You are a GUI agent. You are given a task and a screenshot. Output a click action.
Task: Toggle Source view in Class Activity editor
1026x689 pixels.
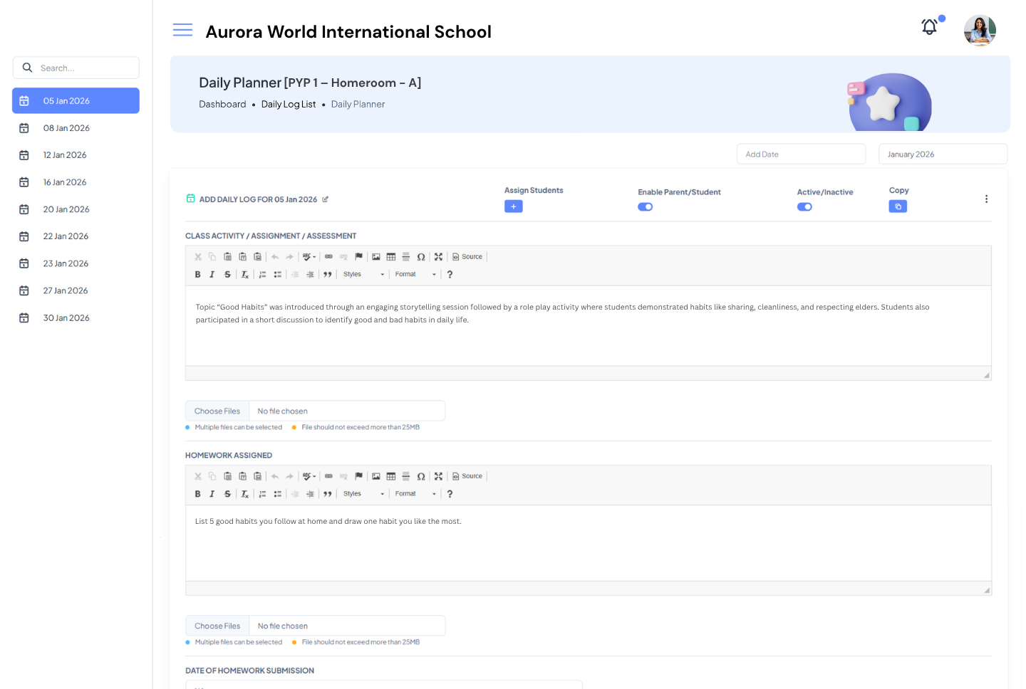coord(467,257)
